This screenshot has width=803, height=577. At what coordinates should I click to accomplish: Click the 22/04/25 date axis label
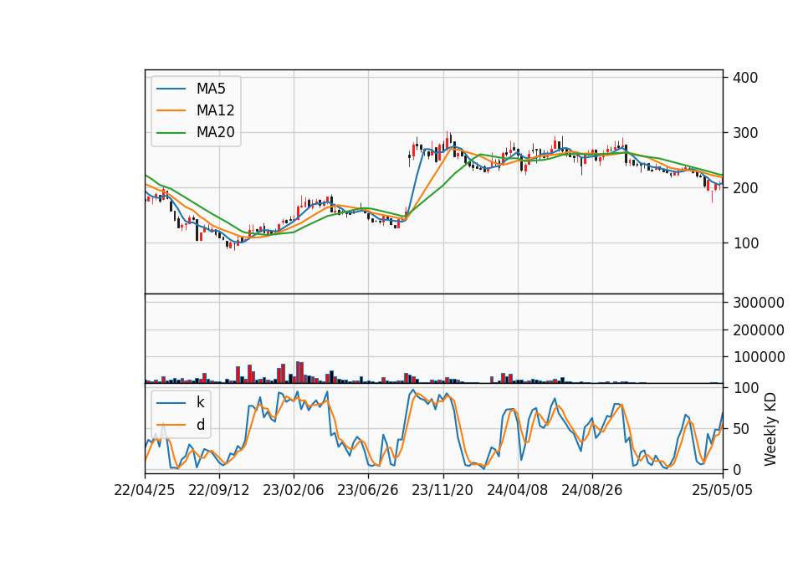pos(145,490)
